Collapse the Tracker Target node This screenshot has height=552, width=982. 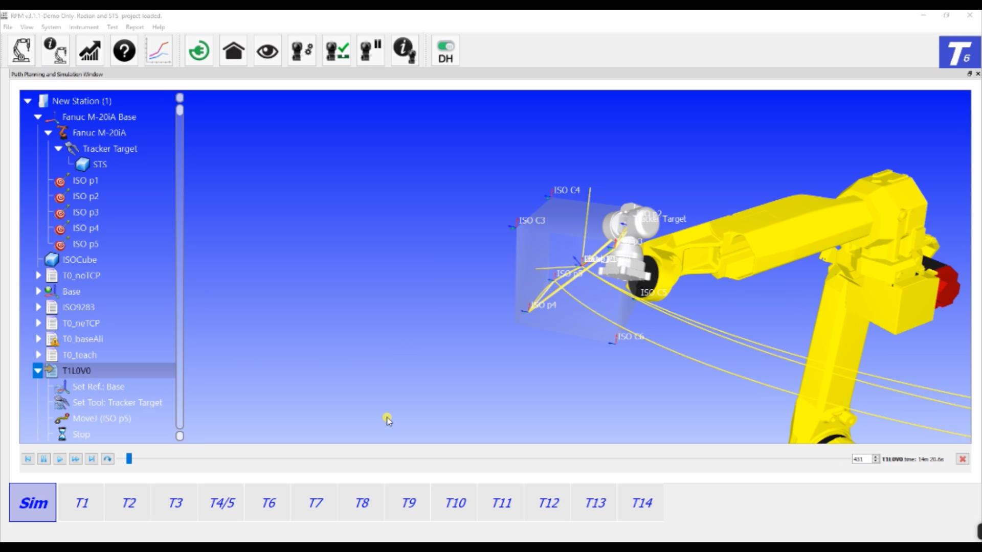(59, 149)
